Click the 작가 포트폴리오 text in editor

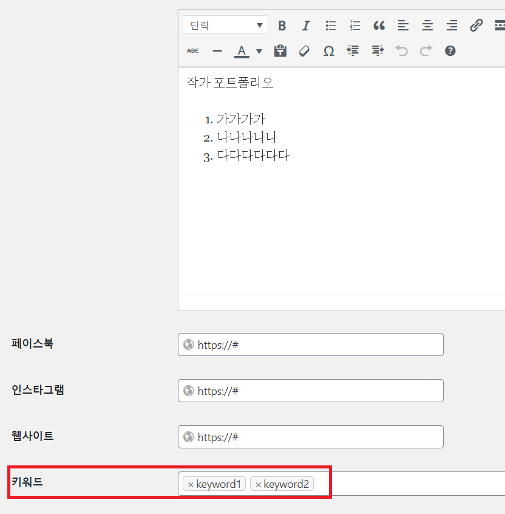tap(230, 82)
